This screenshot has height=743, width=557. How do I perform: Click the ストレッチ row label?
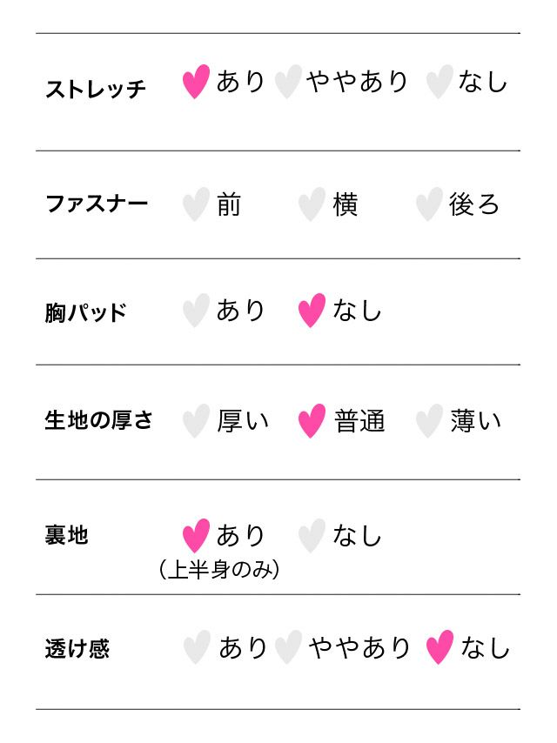[95, 89]
